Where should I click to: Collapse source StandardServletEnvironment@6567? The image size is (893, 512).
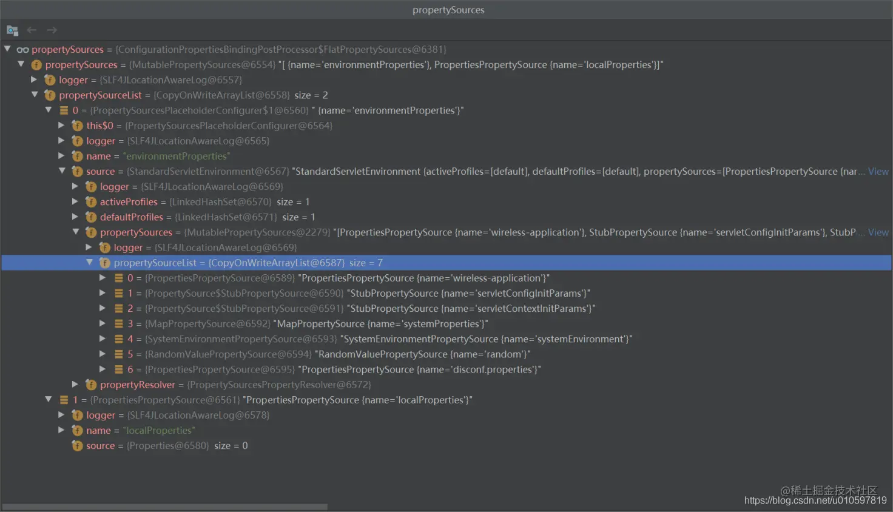(x=62, y=170)
